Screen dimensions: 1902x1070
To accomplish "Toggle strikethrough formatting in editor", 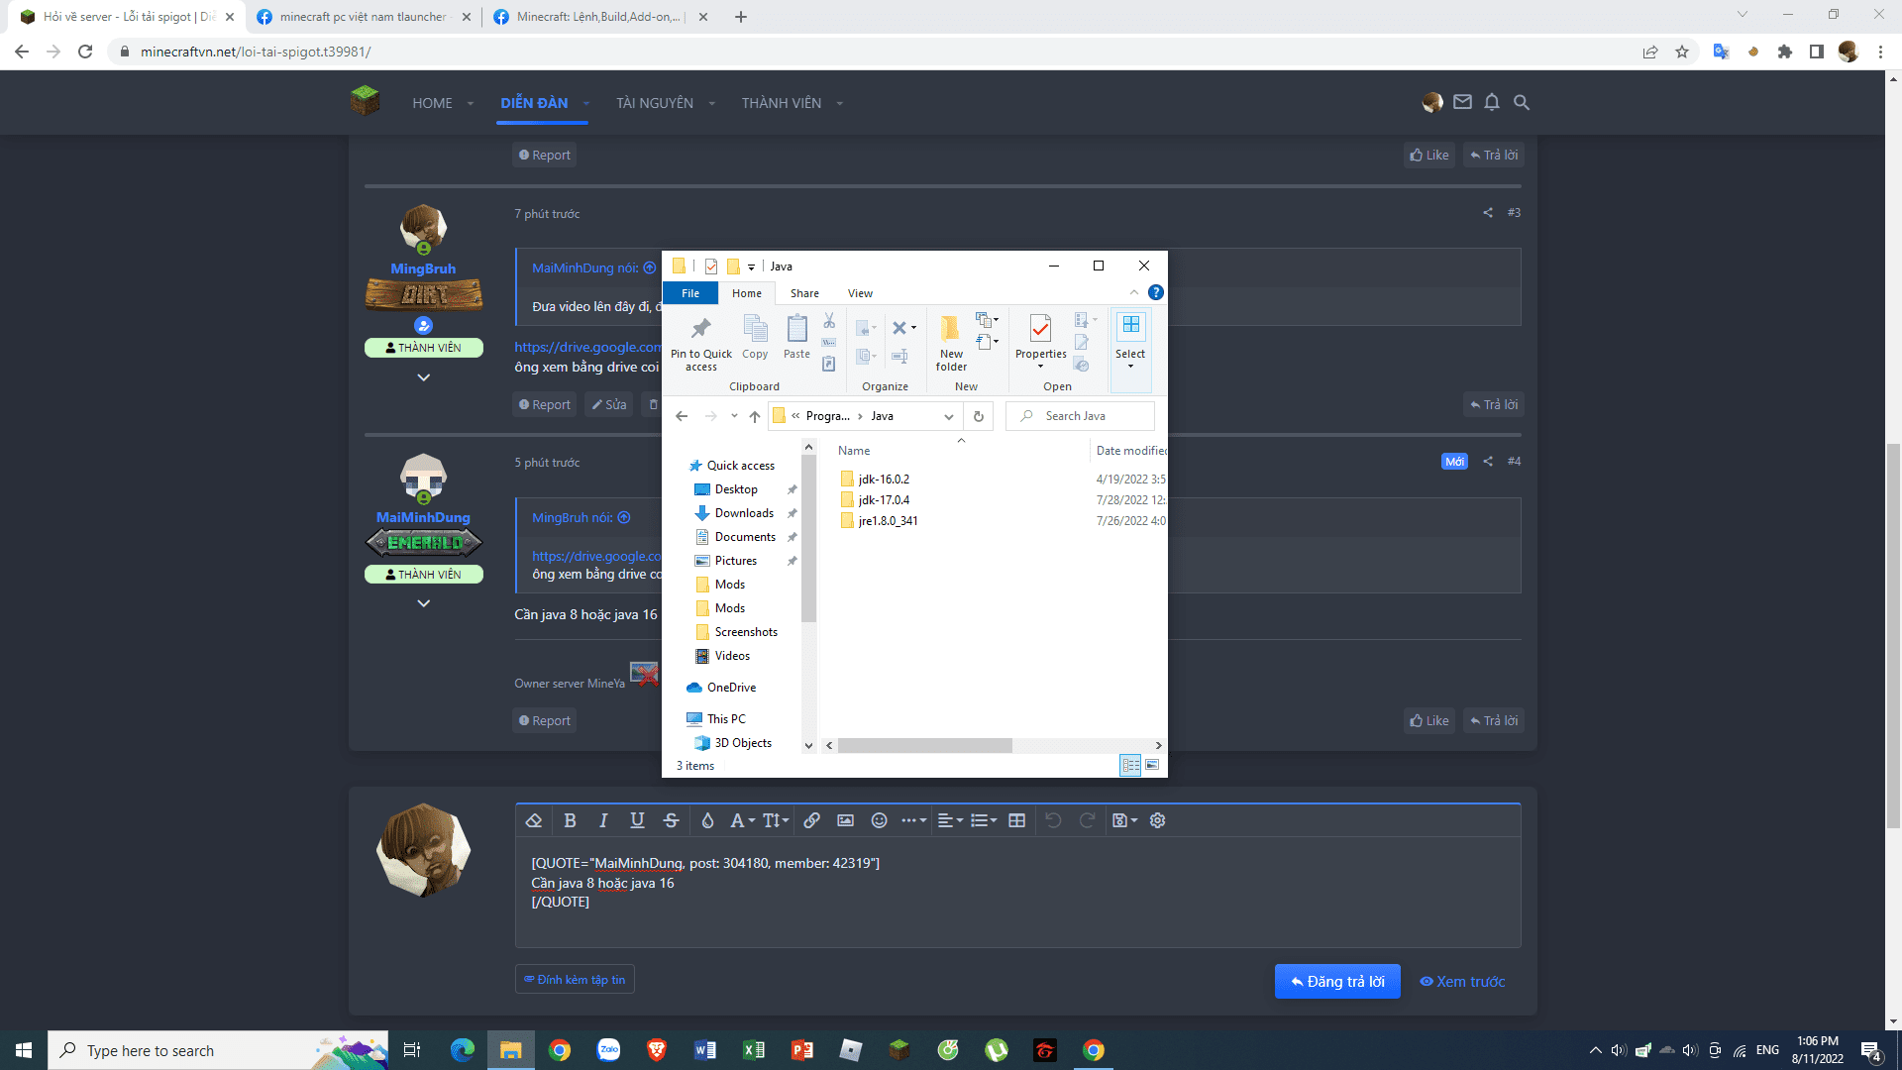I will click(x=671, y=820).
